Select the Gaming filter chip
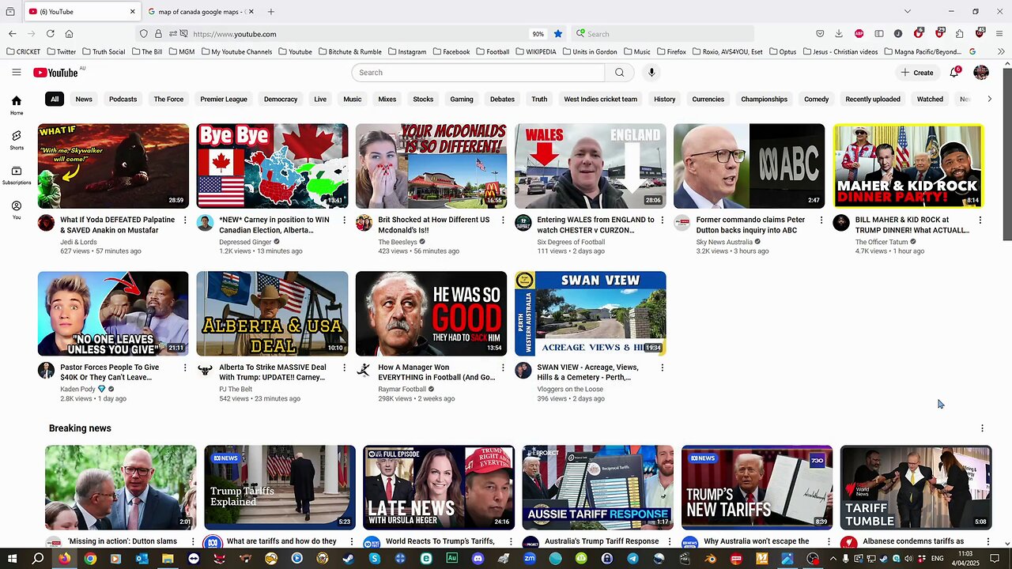This screenshot has height=569, width=1012. [462, 100]
